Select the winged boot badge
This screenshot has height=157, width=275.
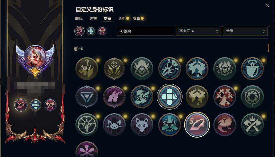click(x=142, y=97)
